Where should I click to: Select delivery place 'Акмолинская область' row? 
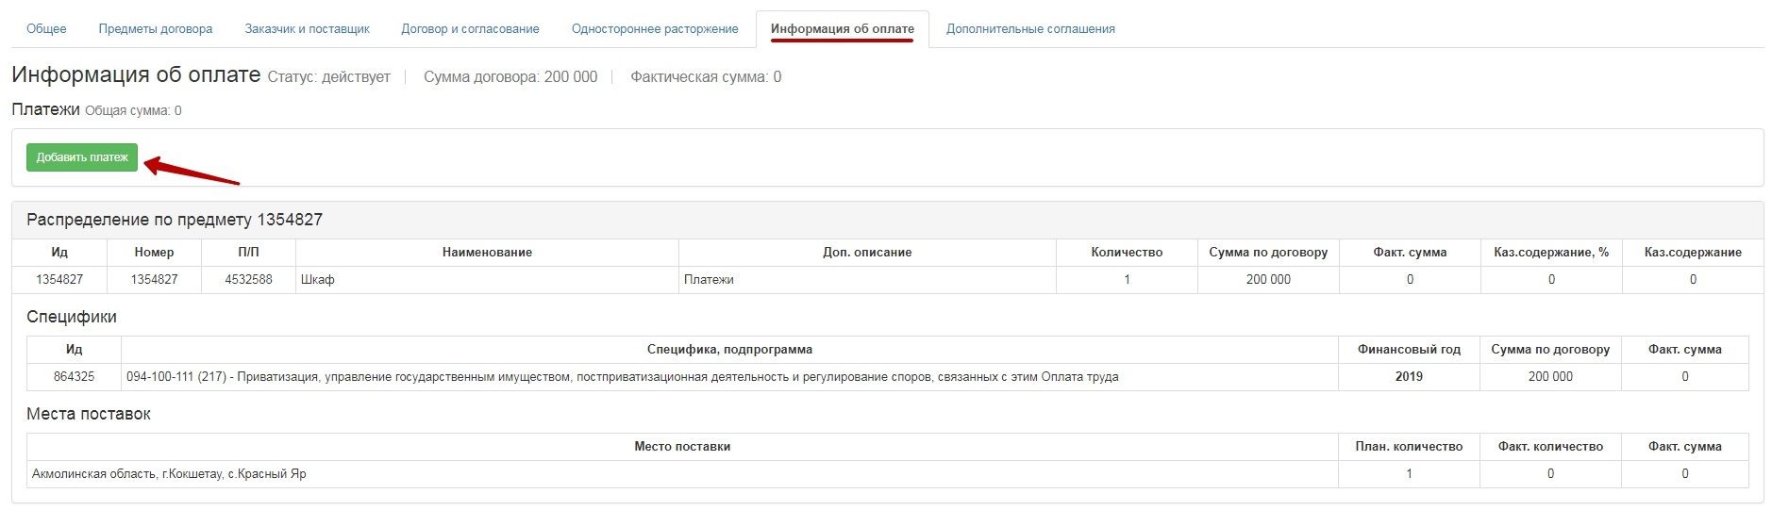pos(169,474)
